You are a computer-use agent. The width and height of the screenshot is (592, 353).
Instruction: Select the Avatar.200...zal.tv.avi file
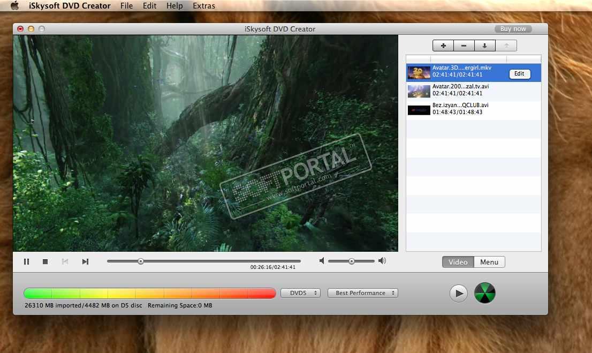point(474,91)
